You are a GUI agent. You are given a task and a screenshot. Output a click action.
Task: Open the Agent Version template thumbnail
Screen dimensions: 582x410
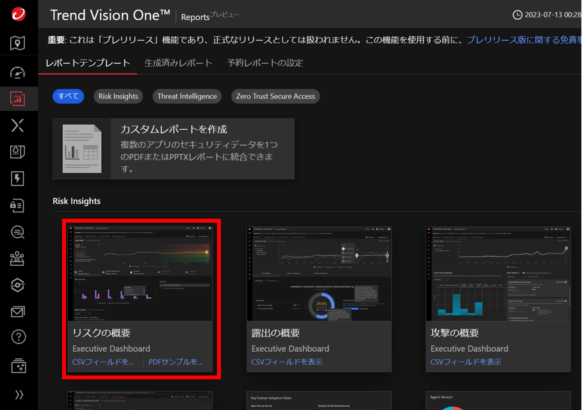click(x=498, y=400)
